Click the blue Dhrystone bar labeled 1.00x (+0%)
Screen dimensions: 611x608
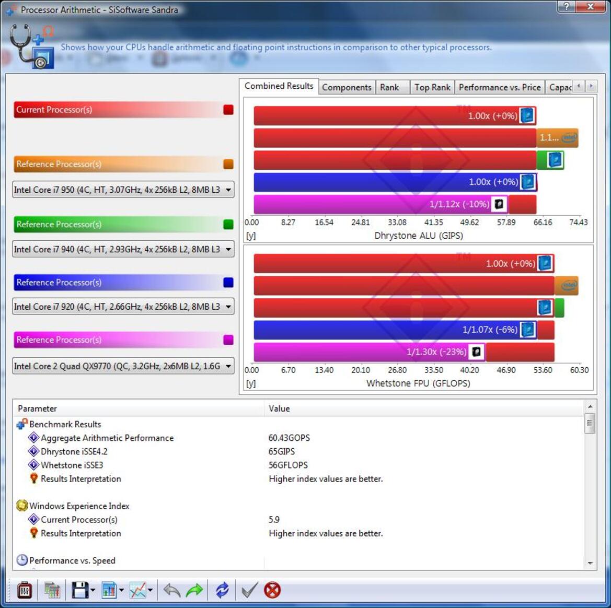click(x=395, y=182)
